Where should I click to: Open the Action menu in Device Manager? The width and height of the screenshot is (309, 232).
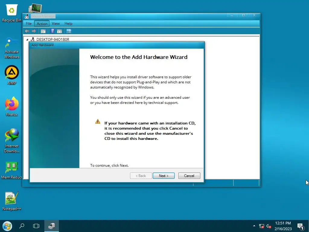42,24
